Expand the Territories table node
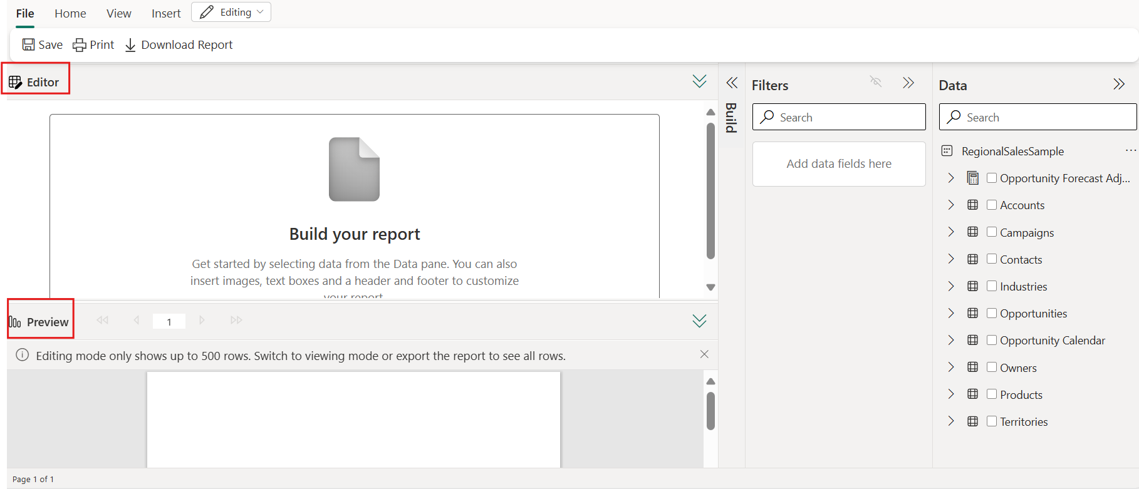Image resolution: width=1139 pixels, height=489 pixels. [x=951, y=421]
